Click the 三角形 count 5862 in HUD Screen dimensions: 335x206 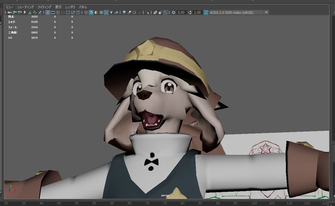[34, 32]
